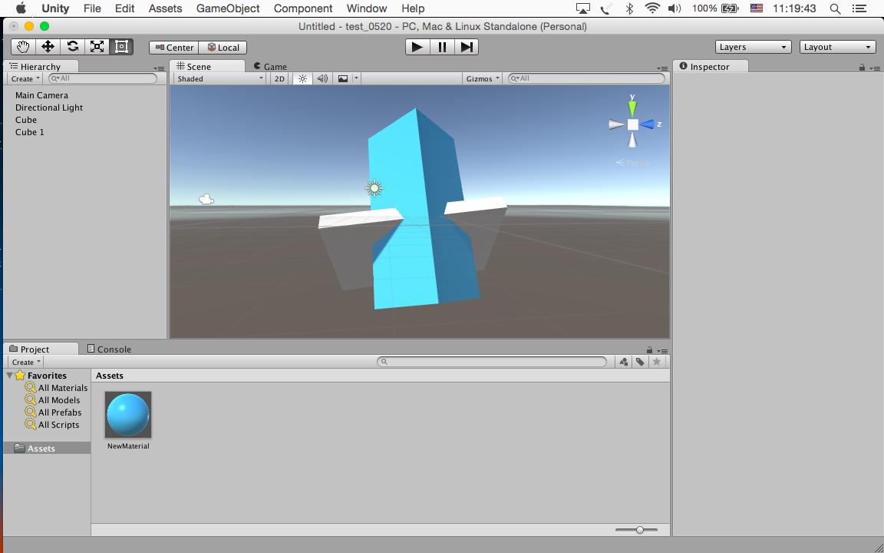Click the Local handle rotation button

coord(223,47)
